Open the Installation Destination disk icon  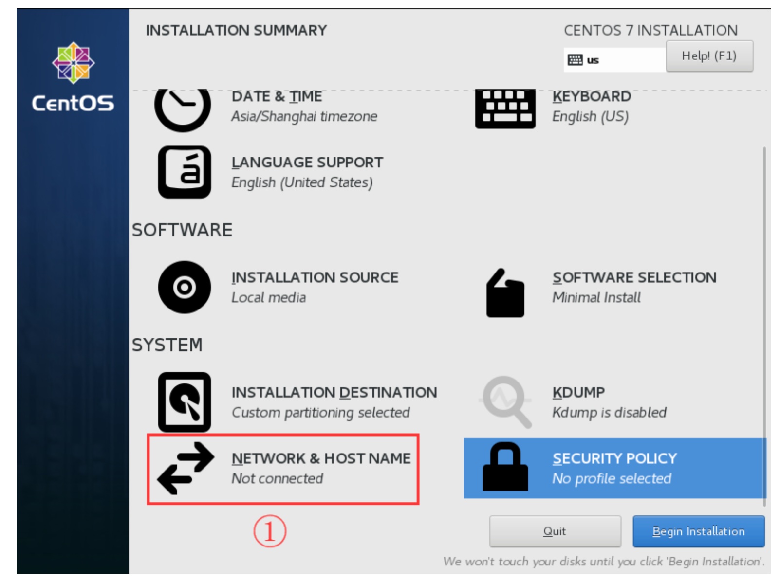click(x=185, y=402)
